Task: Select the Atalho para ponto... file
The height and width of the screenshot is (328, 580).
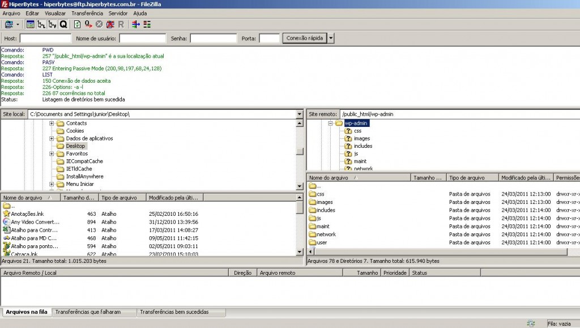Action: pyautogui.click(x=35, y=246)
